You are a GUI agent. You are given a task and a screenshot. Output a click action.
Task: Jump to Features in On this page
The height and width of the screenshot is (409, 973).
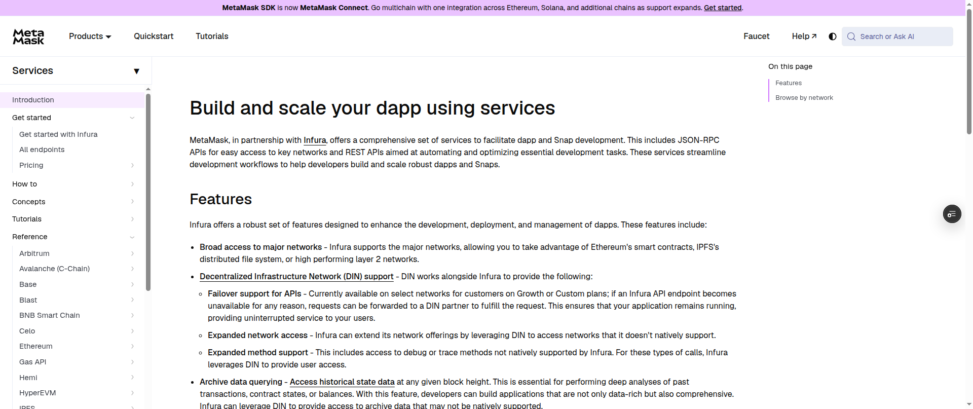click(789, 83)
